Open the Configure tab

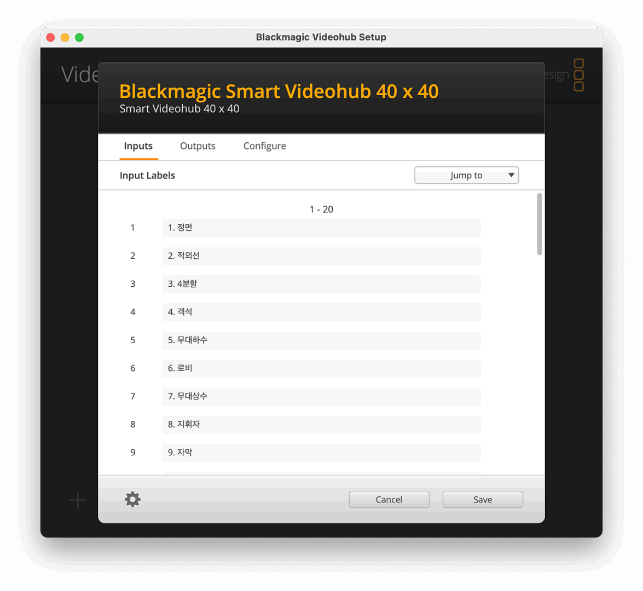click(x=264, y=146)
